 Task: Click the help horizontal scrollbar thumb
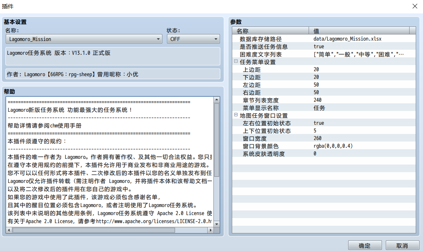click(94, 230)
